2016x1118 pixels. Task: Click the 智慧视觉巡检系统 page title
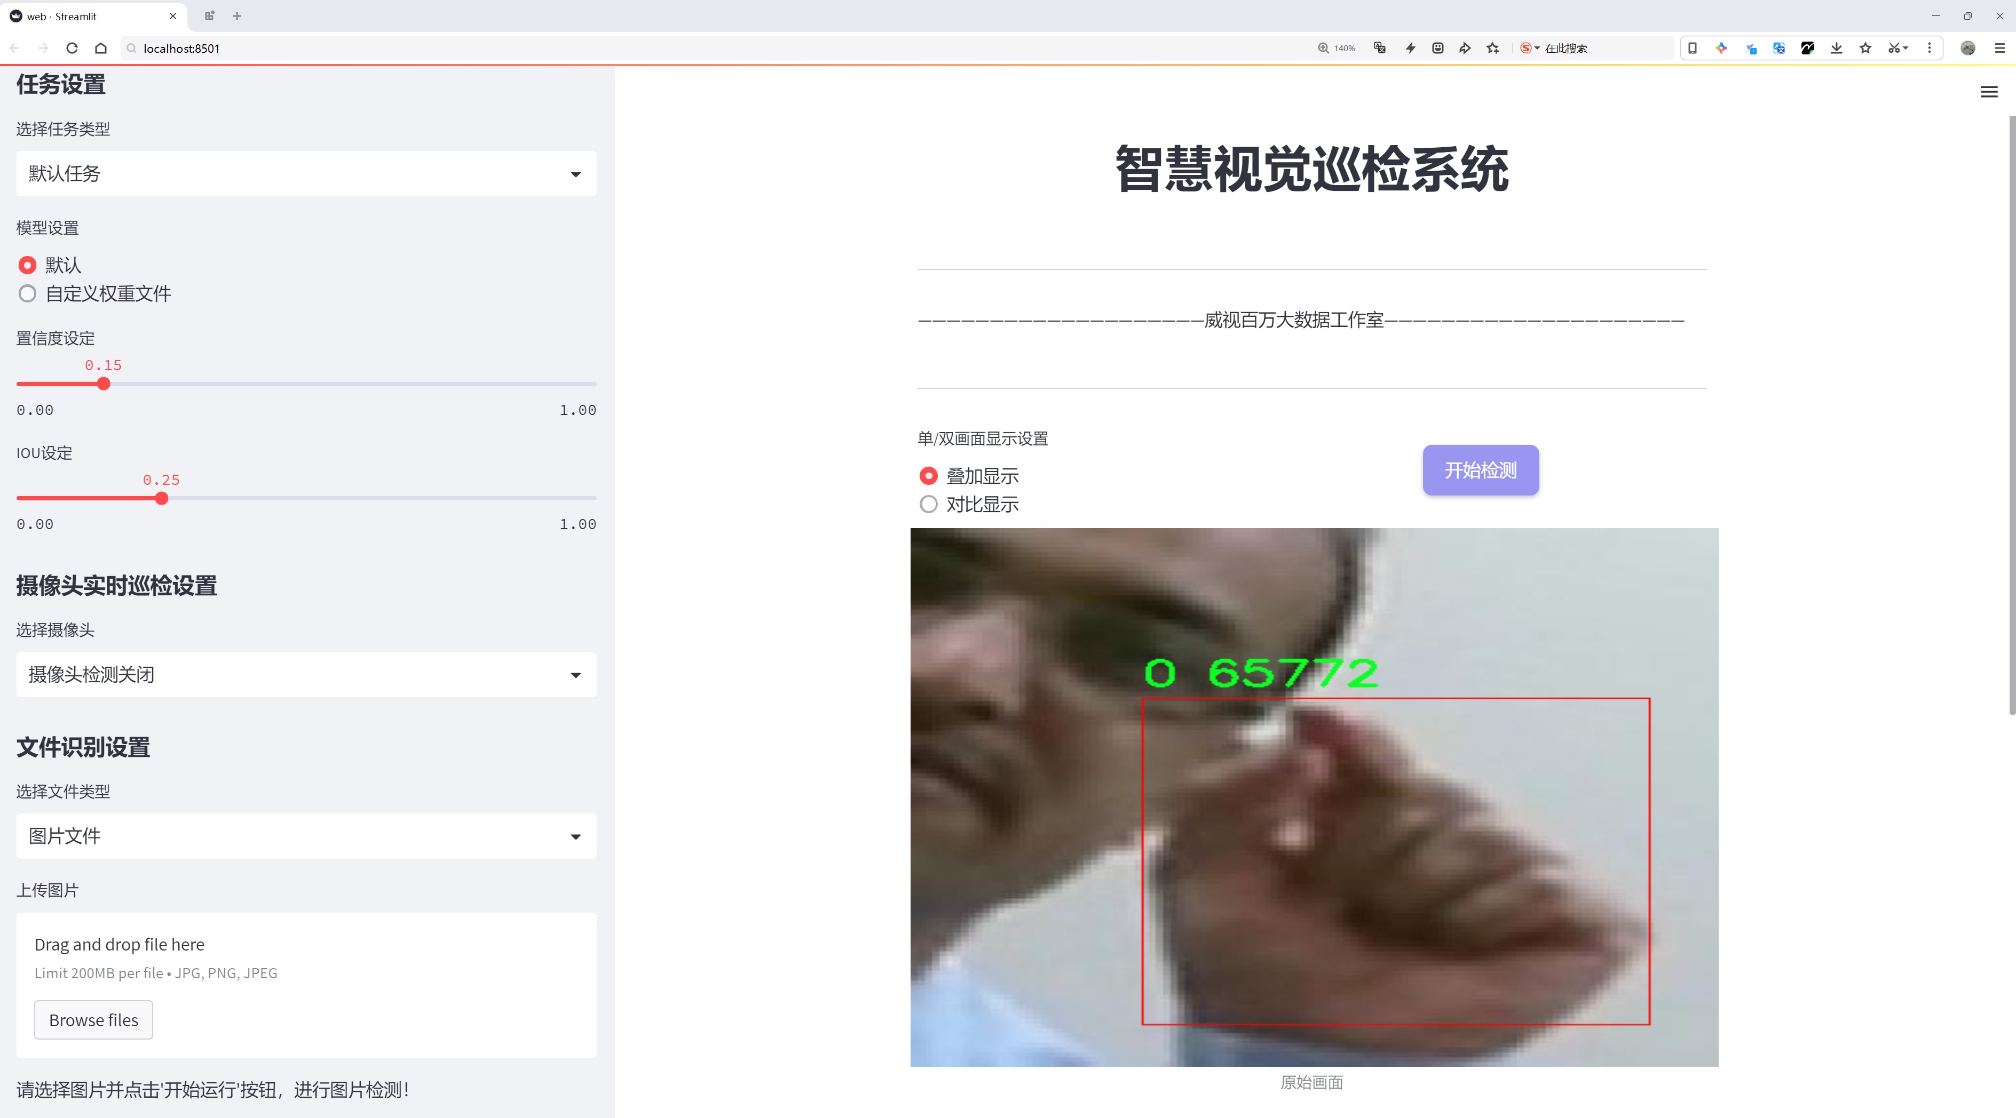pos(1311,169)
